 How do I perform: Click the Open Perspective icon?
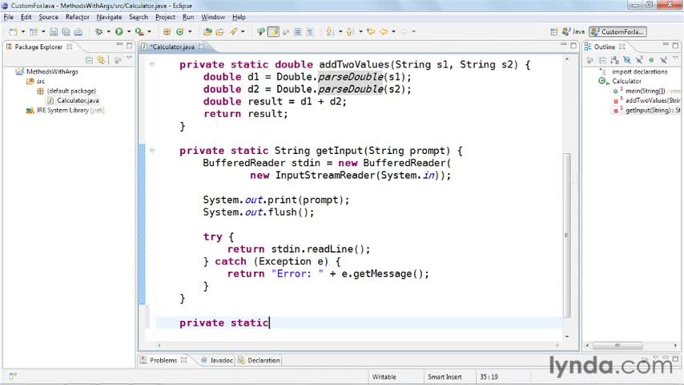(554, 32)
